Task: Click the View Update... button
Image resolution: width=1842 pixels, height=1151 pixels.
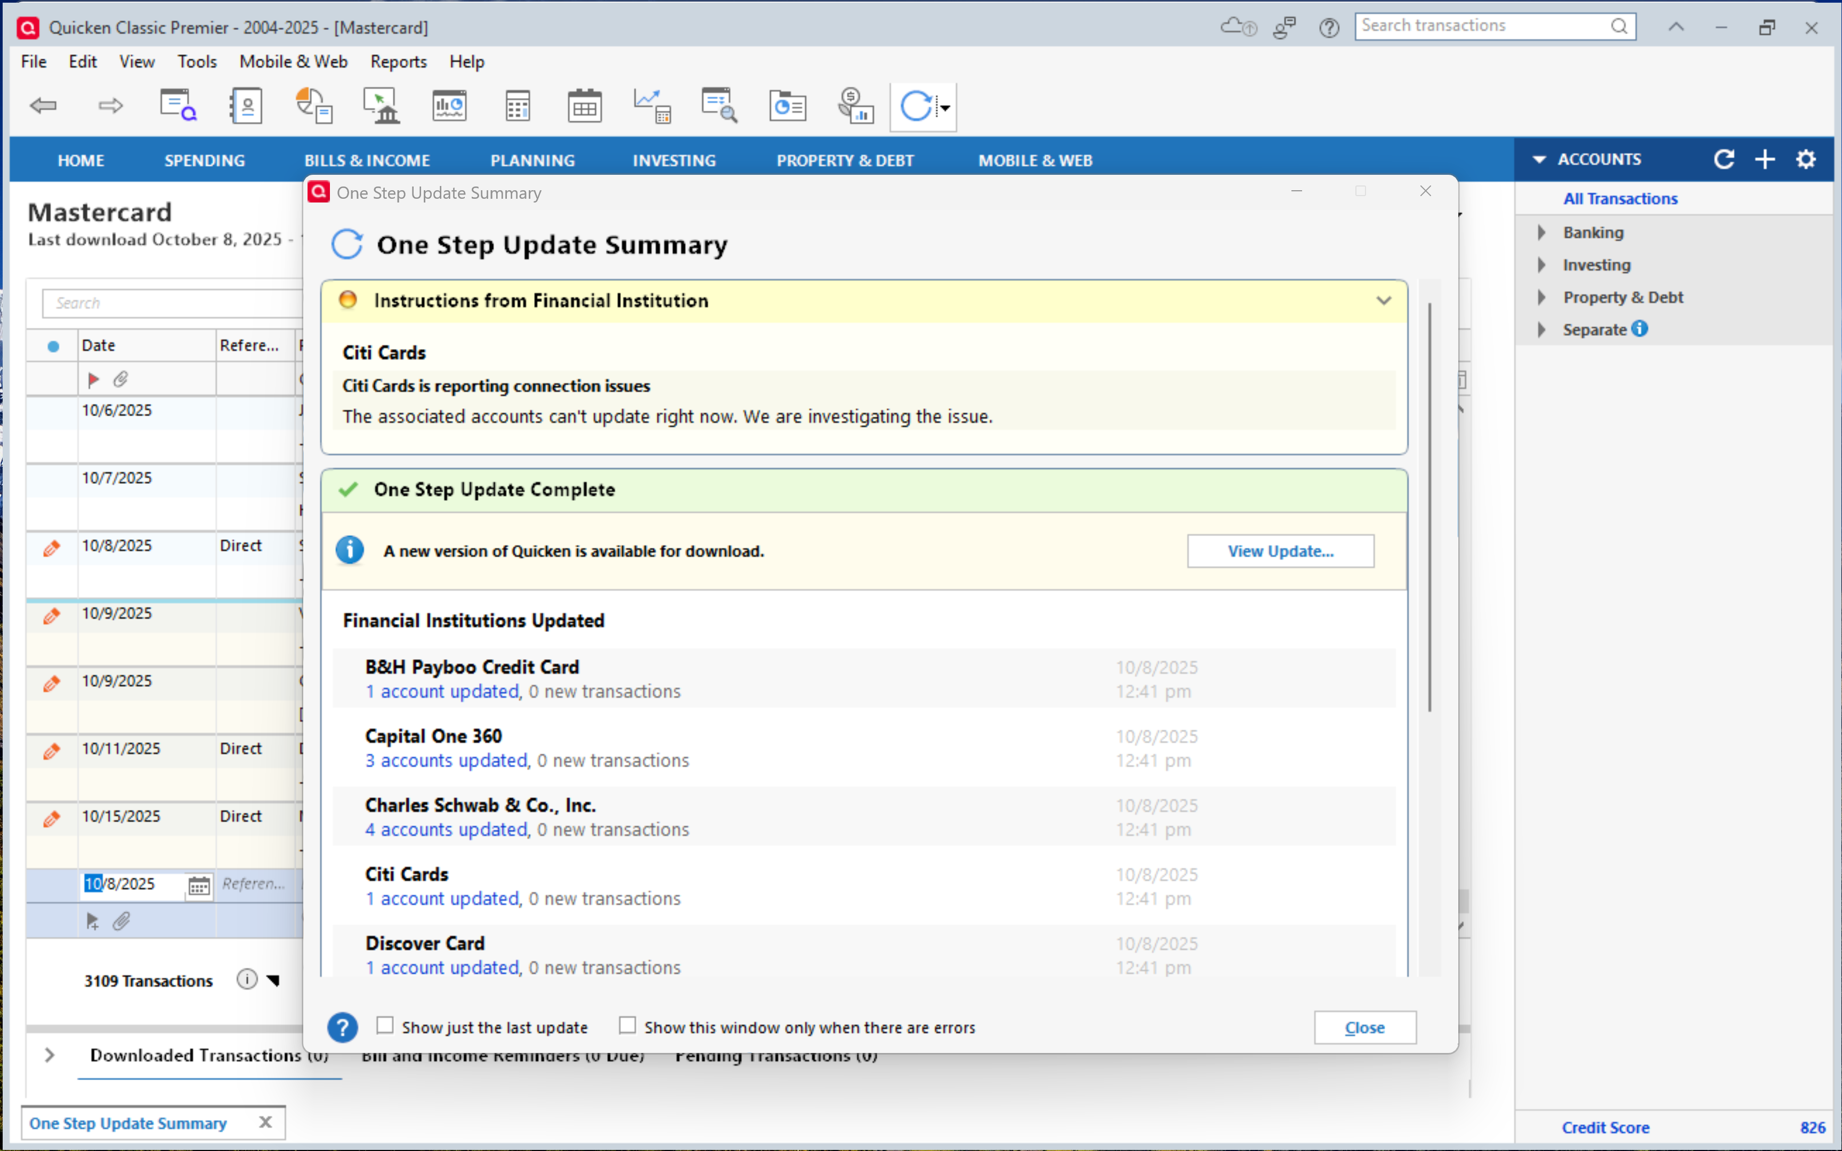Action: (1280, 551)
